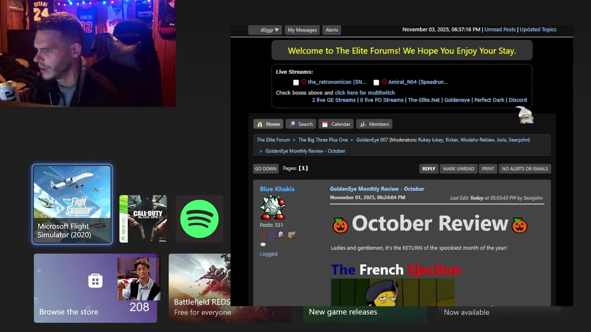Viewport: 591px width, 332px height.
Task: Open moderator flicker profile
Action: coord(452,140)
